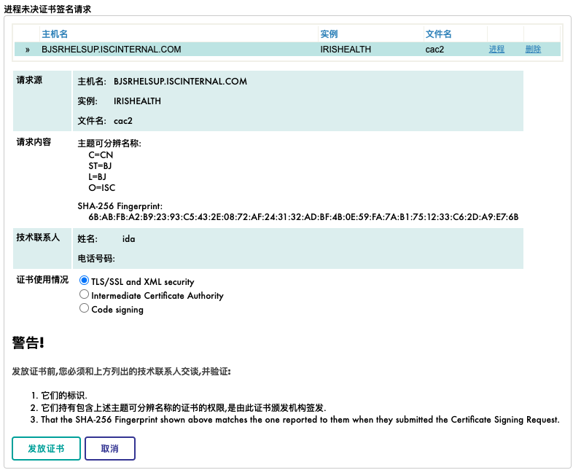Click the IRISHEALTH cell in the table row
573x470 pixels.
(x=346, y=50)
